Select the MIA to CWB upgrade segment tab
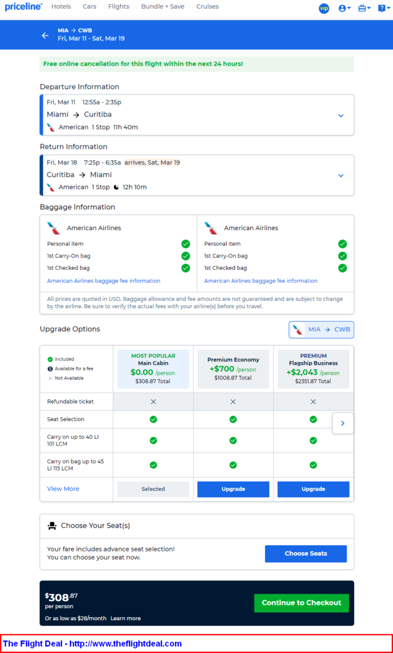This screenshot has height=653, width=393. (321, 329)
